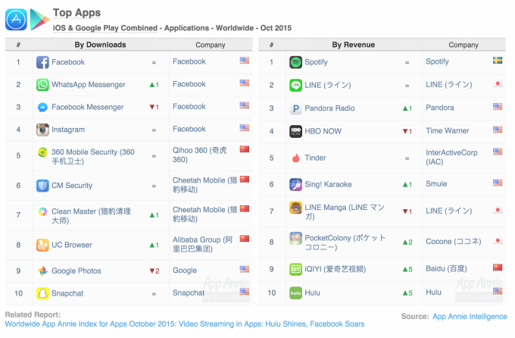Click the subtitle mentioning Oct 2015
Image resolution: width=515 pixels, height=338 pixels.
172,28
